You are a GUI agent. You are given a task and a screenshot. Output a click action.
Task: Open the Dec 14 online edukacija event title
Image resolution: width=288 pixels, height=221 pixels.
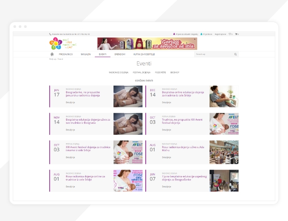[183, 93]
